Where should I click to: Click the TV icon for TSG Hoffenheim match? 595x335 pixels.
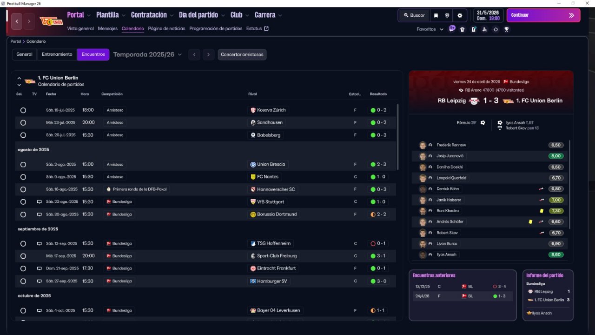(x=40, y=244)
